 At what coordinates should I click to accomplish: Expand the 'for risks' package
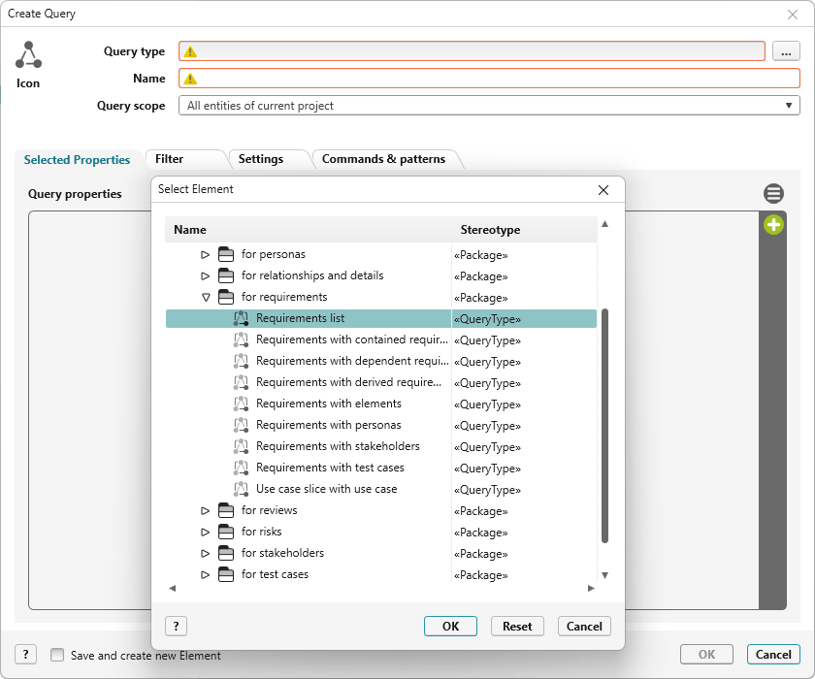(206, 532)
